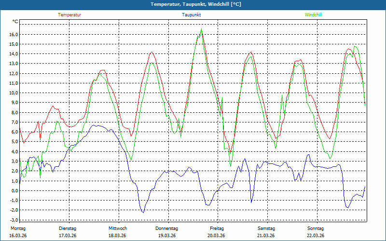This screenshot has width=386, height=241.
Task: Click the blue Taupunkt legend label
Action: 192,15
